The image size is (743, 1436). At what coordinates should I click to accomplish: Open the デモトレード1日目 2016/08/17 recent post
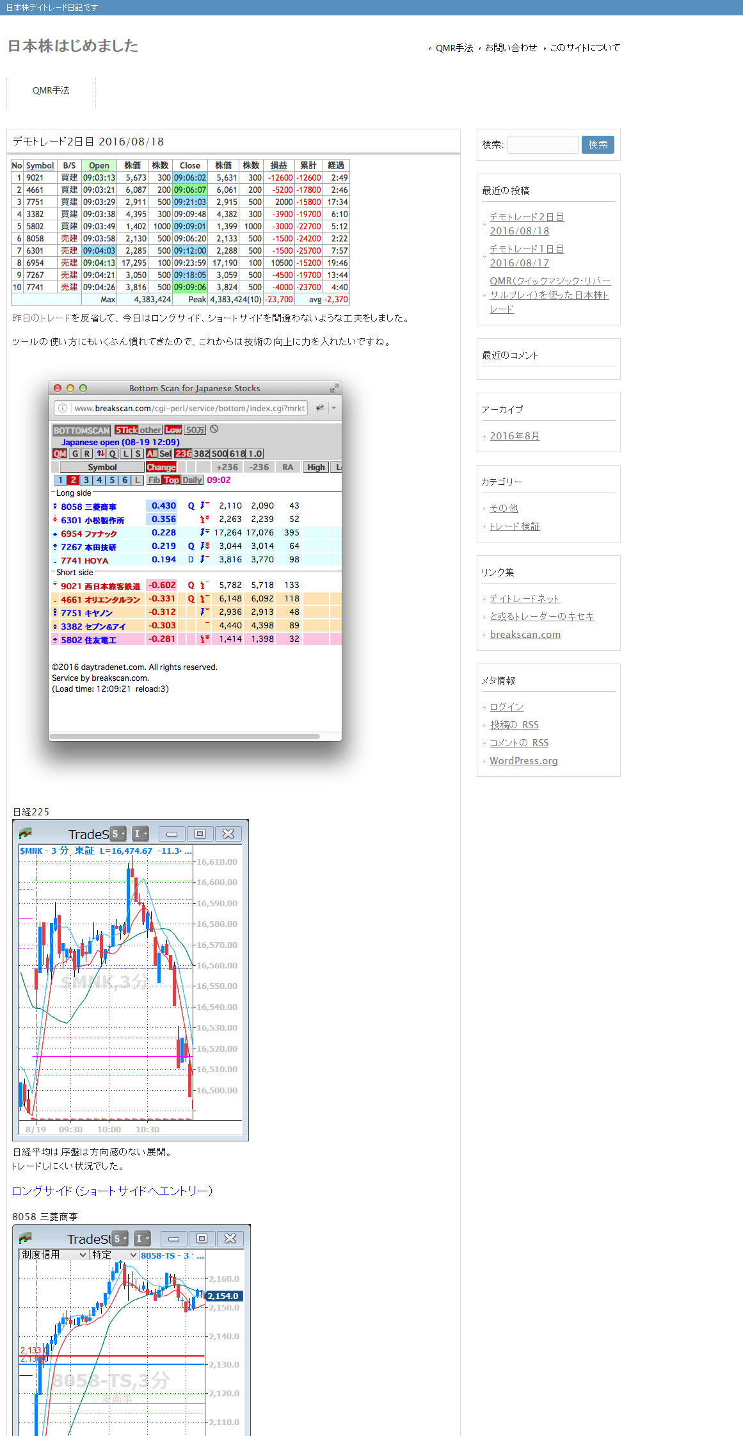527,256
